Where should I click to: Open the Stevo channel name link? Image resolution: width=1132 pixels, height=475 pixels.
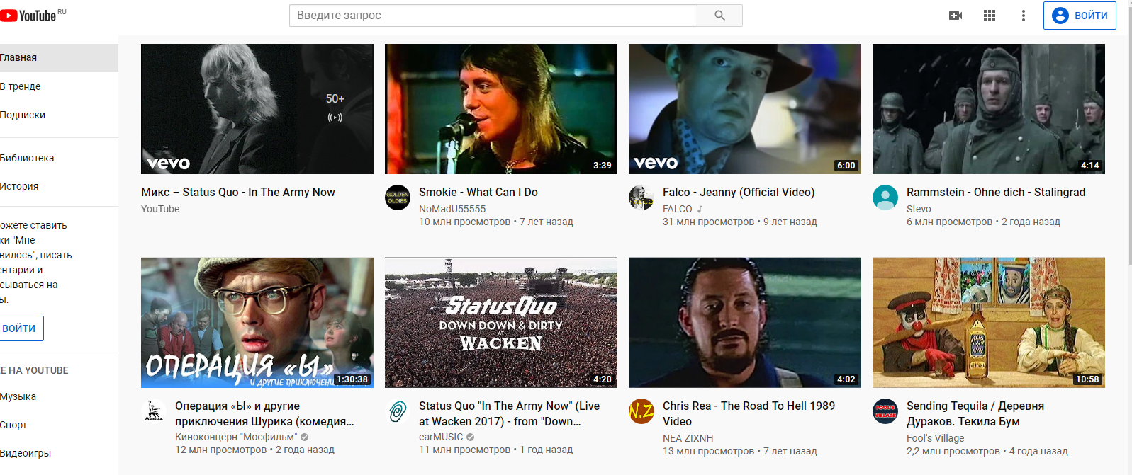coord(919,209)
